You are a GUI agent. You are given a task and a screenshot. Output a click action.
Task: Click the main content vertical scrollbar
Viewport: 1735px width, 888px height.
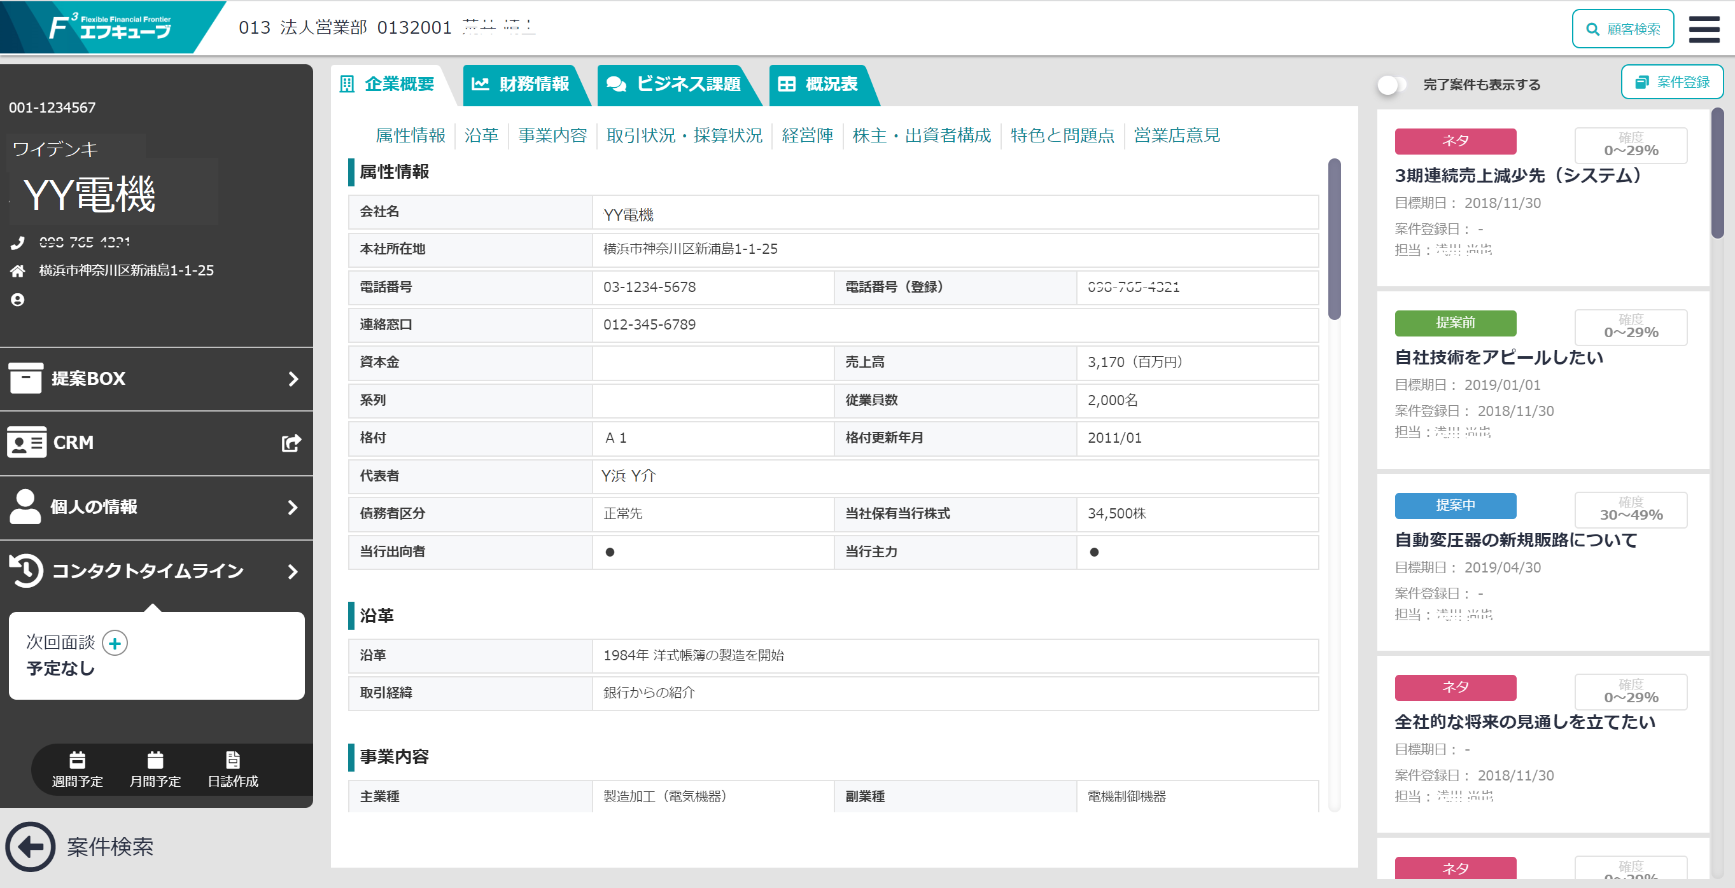(x=1333, y=239)
